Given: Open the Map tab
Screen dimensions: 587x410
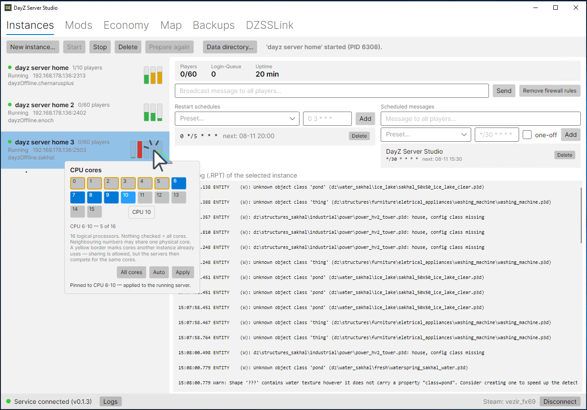Looking at the screenshot, I should (171, 25).
